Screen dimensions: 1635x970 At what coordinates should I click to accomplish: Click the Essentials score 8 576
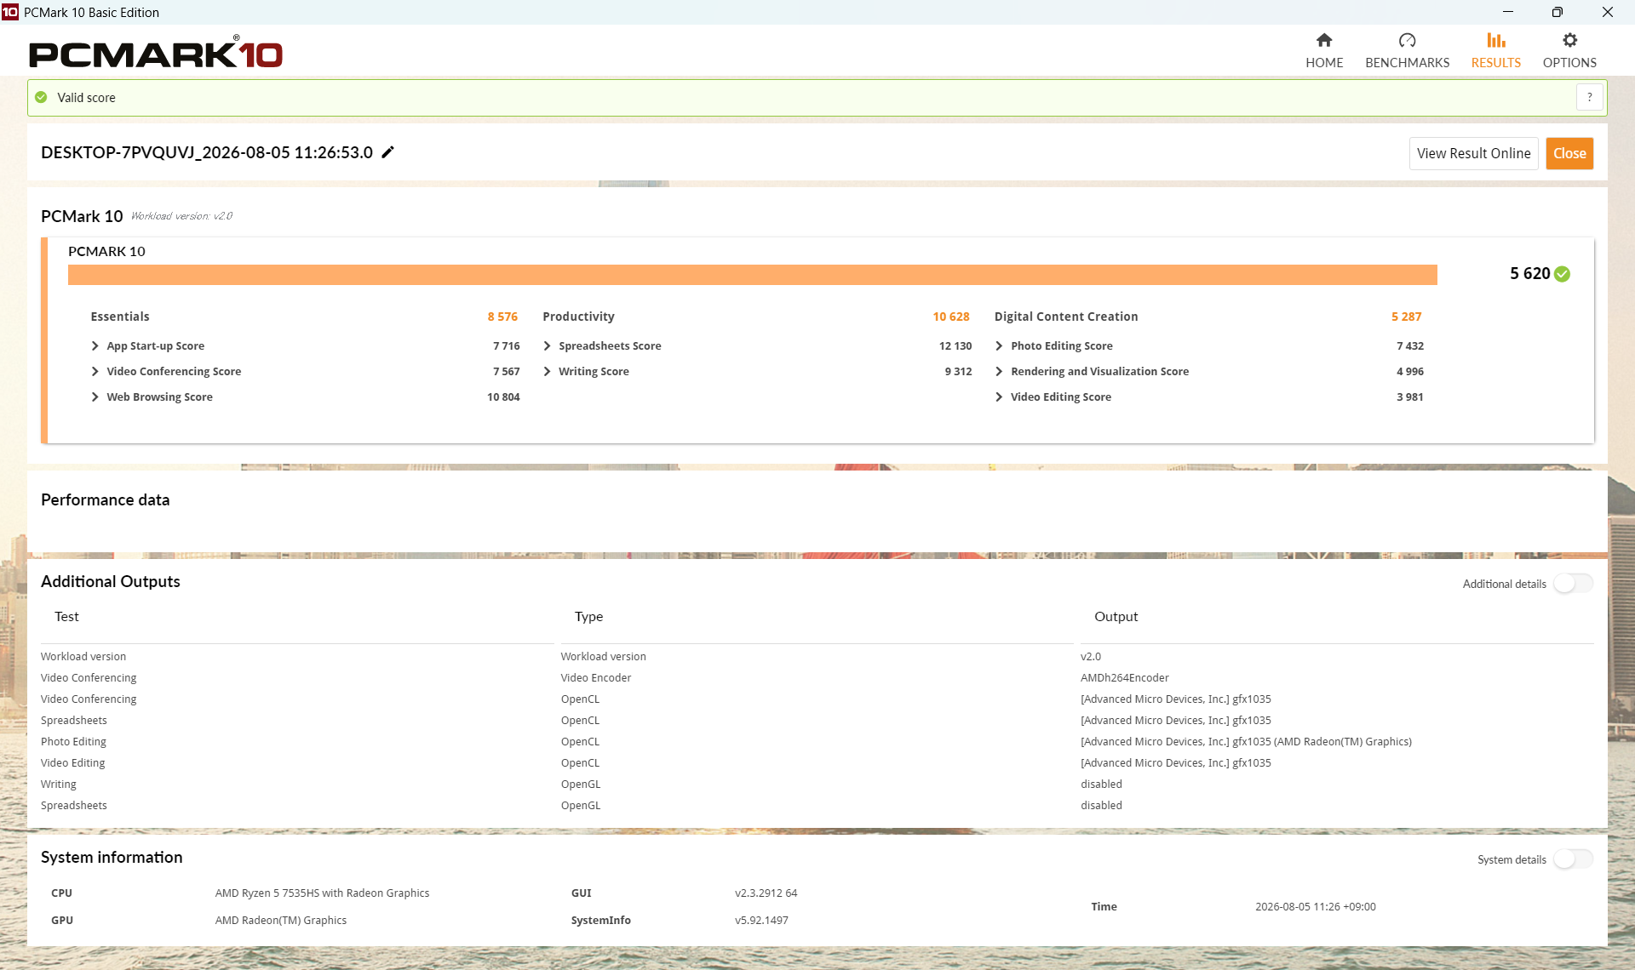pos(502,317)
